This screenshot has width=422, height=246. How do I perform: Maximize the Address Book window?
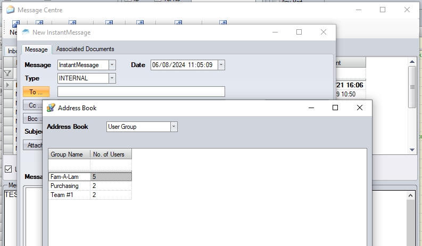click(x=335, y=108)
